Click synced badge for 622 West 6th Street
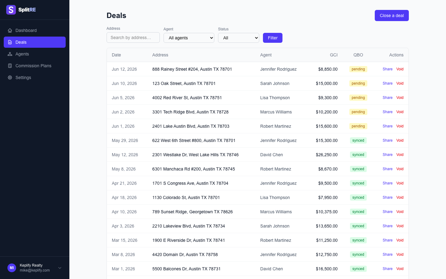The width and height of the screenshot is (446, 279). point(358,140)
